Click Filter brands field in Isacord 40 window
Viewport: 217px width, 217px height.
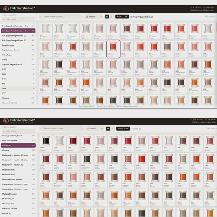[18, 132]
